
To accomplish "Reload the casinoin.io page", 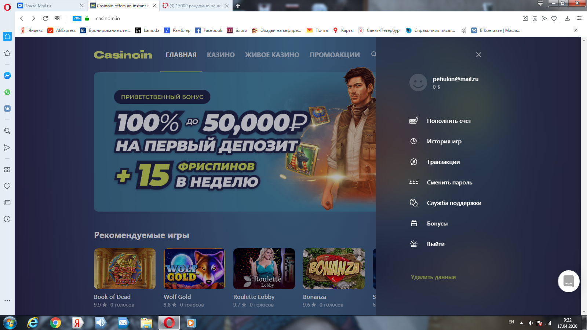I will pyautogui.click(x=45, y=18).
